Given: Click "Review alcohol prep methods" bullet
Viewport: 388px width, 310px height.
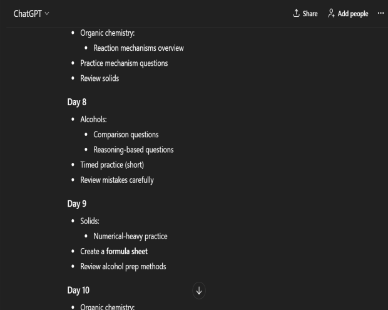Looking at the screenshot, I should pos(123,266).
